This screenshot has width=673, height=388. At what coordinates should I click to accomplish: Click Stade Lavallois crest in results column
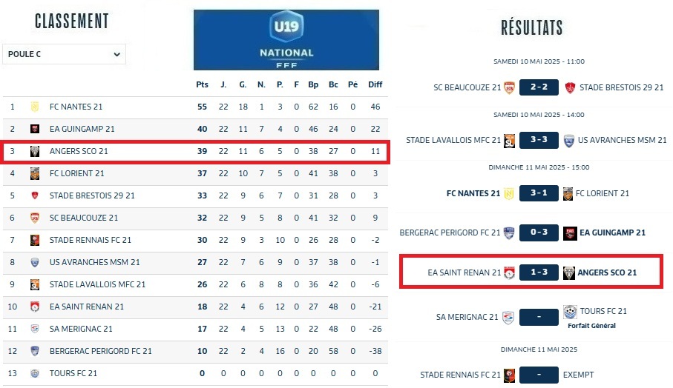509,140
